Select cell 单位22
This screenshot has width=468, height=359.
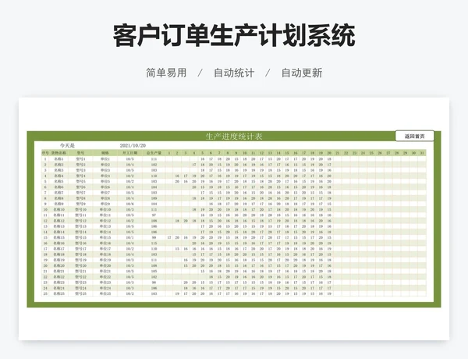[105, 277]
